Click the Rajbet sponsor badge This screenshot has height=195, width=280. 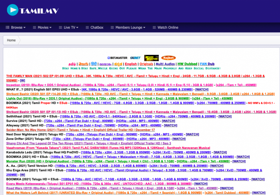coord(168,58)
